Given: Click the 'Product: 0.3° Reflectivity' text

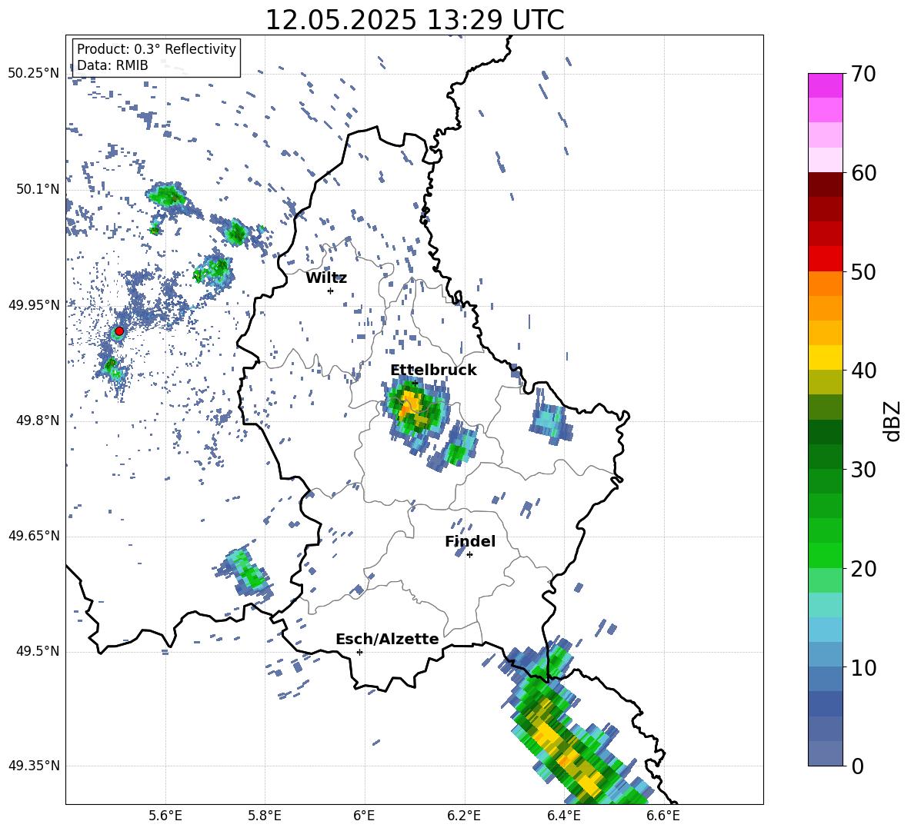Looking at the screenshot, I should point(156,48).
